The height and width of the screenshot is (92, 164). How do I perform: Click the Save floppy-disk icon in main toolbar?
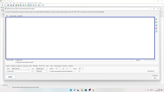point(8,5)
